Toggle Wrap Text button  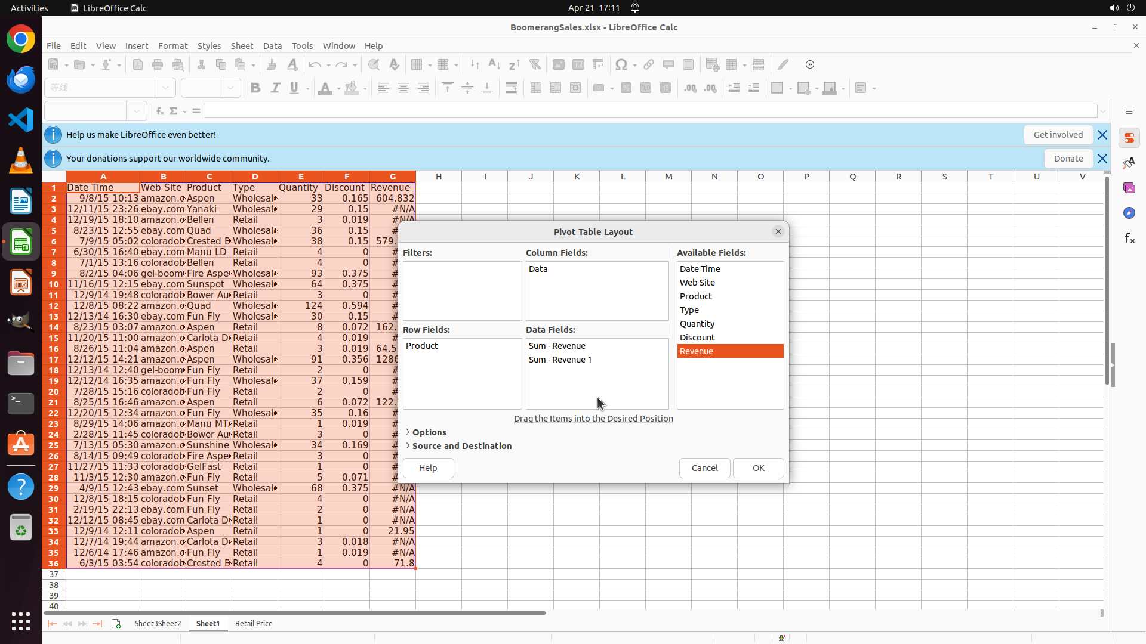point(512,88)
